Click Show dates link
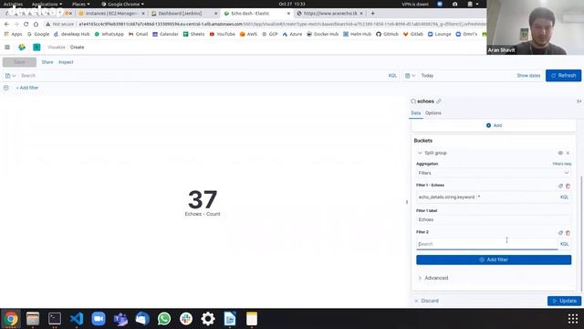 point(528,76)
